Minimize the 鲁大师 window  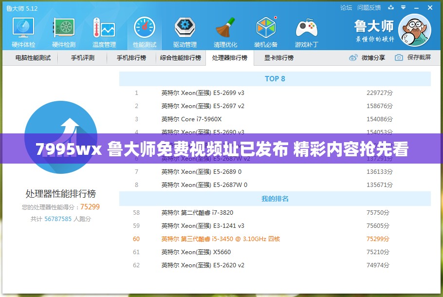(416, 8)
